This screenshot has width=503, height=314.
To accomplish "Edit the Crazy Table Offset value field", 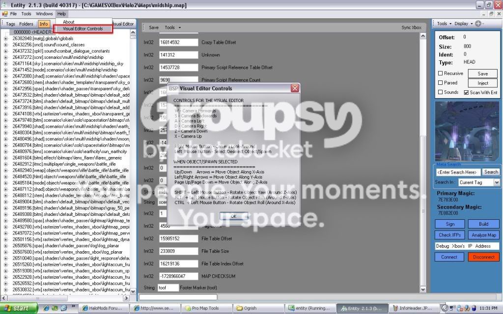I will (178, 42).
